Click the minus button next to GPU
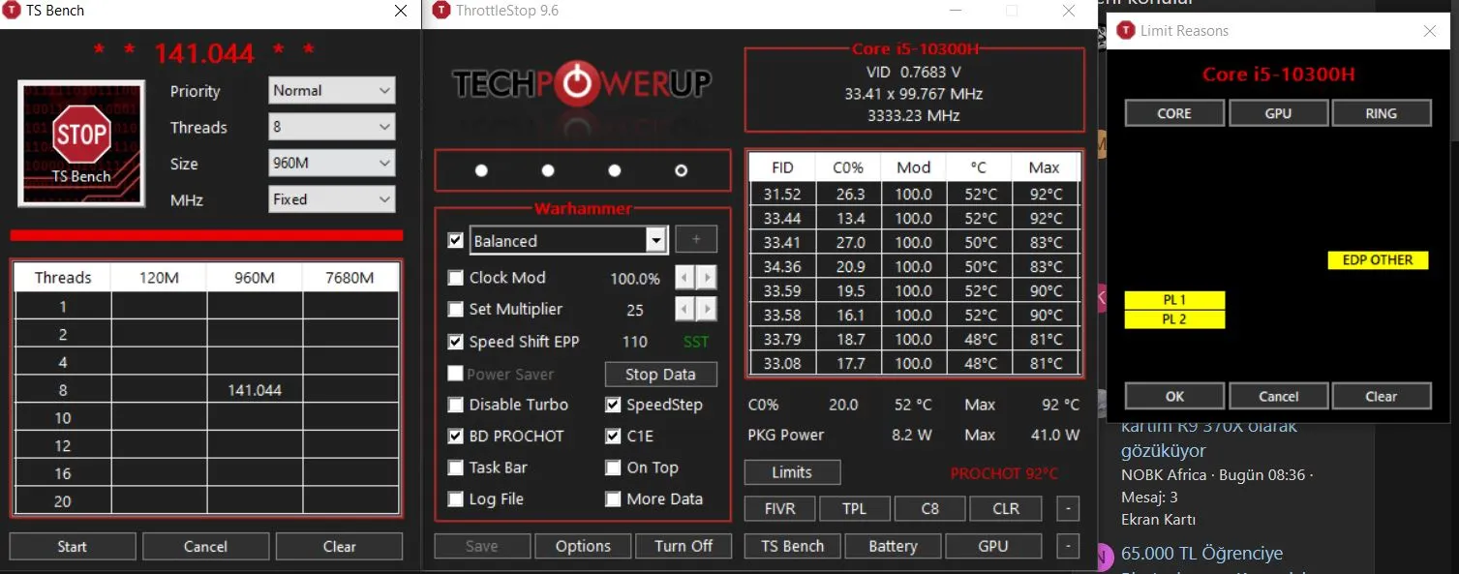Viewport: 1459px width, 574px height. point(1068,546)
